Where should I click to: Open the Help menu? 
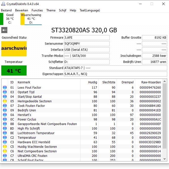point(73,10)
